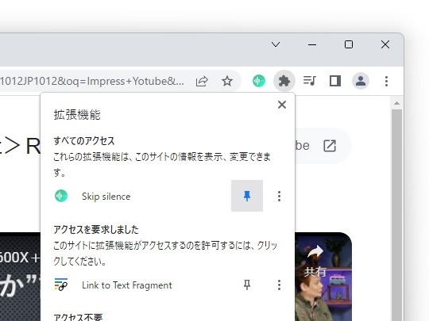
Task: Bookmark this page with the star icon
Action: tap(227, 81)
